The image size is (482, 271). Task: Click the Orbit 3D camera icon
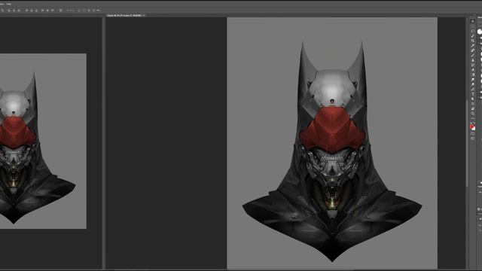click(78, 11)
